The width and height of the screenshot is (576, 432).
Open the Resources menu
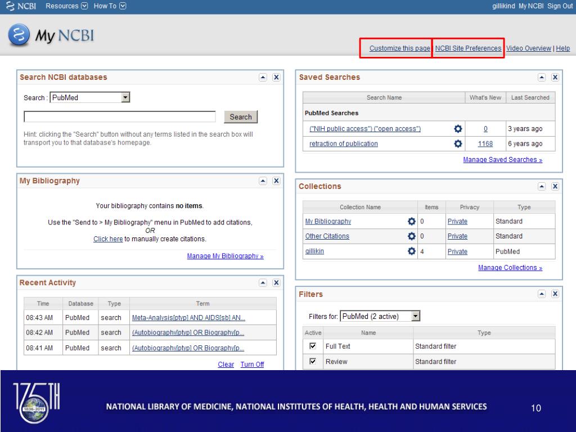pyautogui.click(x=66, y=6)
